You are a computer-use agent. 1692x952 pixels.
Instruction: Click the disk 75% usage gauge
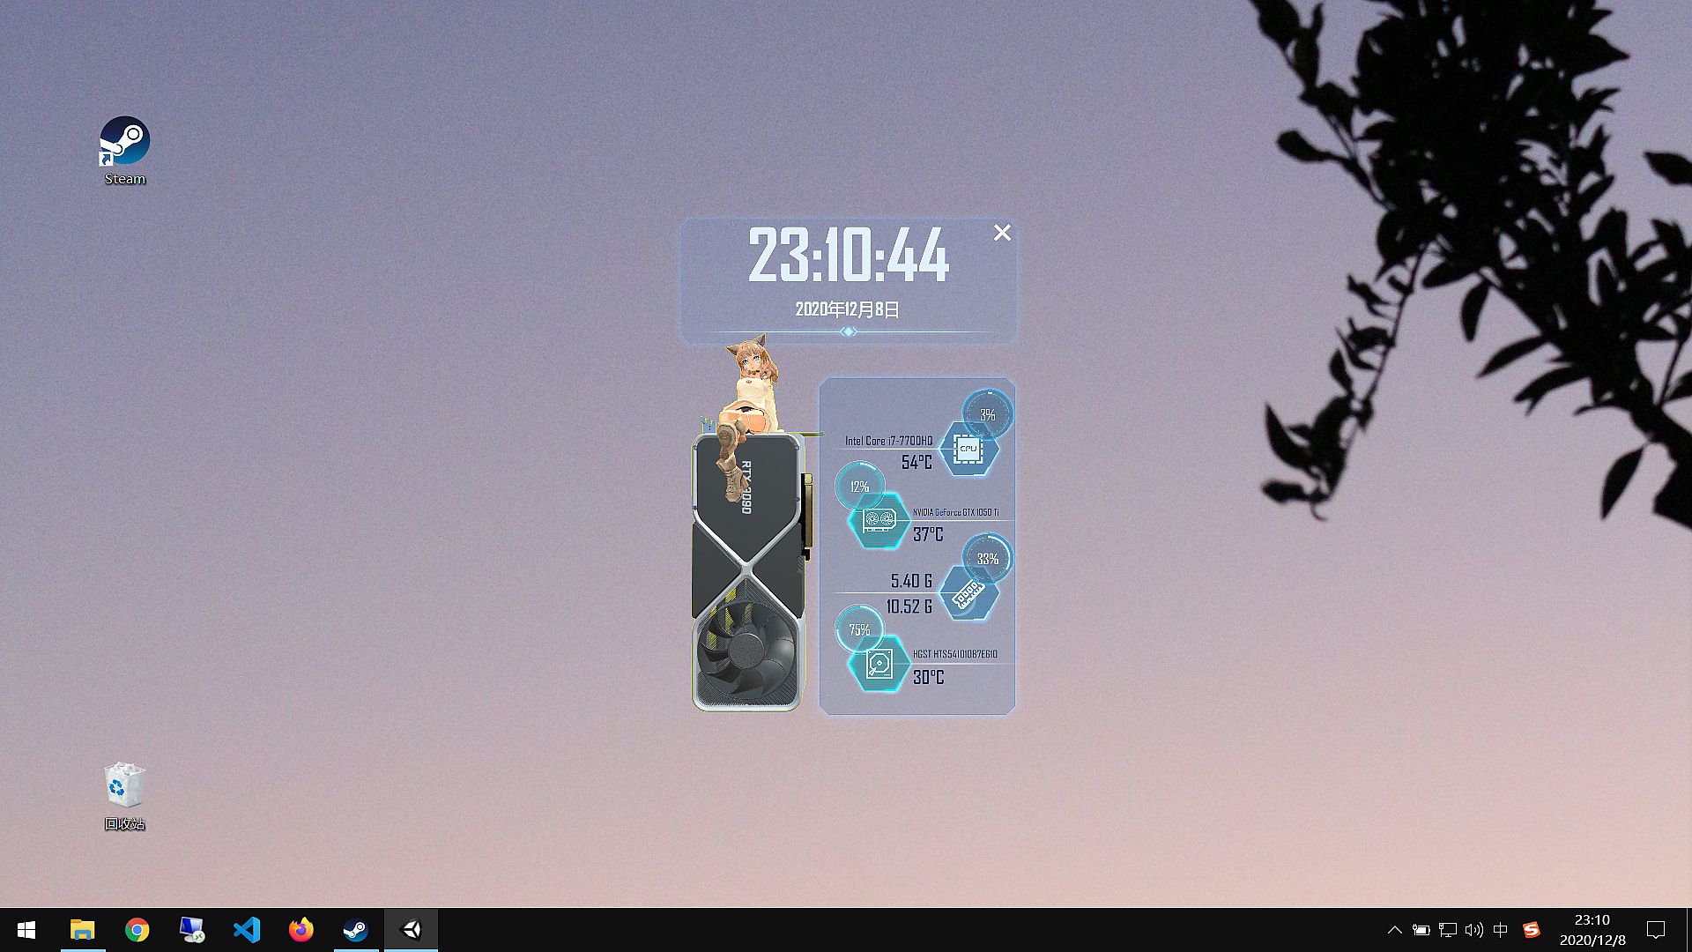pos(859,629)
